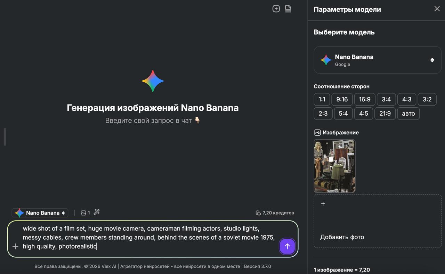Expand the Nano Banana selector above the prompt

click(x=40, y=213)
